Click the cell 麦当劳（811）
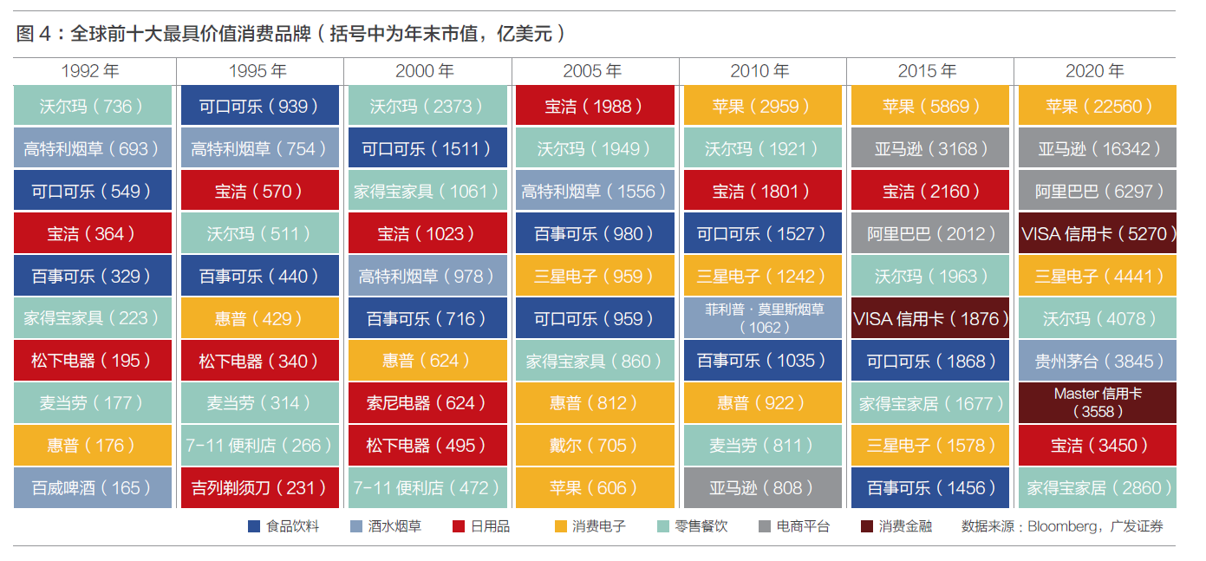 [762, 446]
